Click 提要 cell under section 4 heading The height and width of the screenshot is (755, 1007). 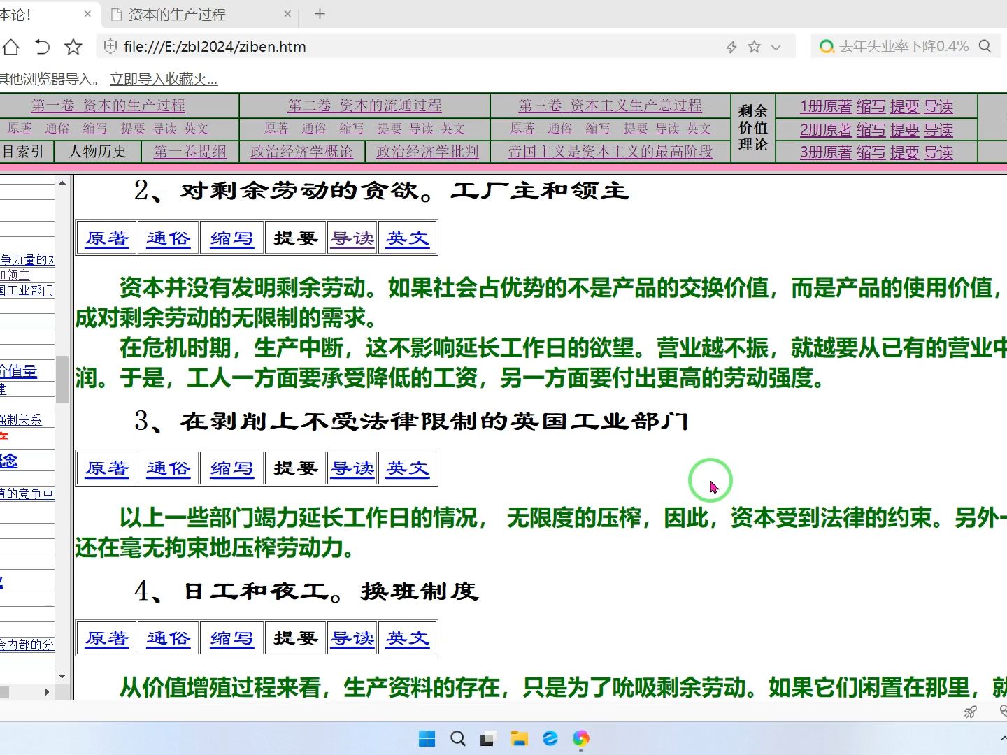(x=295, y=638)
